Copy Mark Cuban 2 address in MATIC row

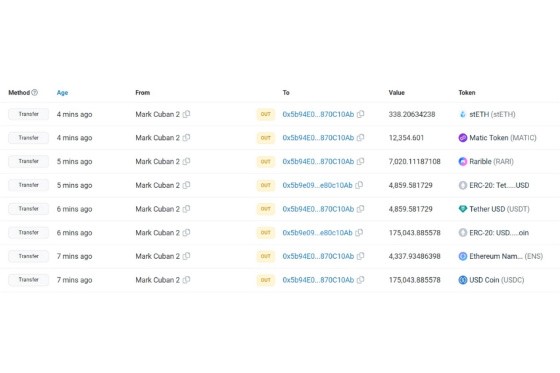[186, 138]
